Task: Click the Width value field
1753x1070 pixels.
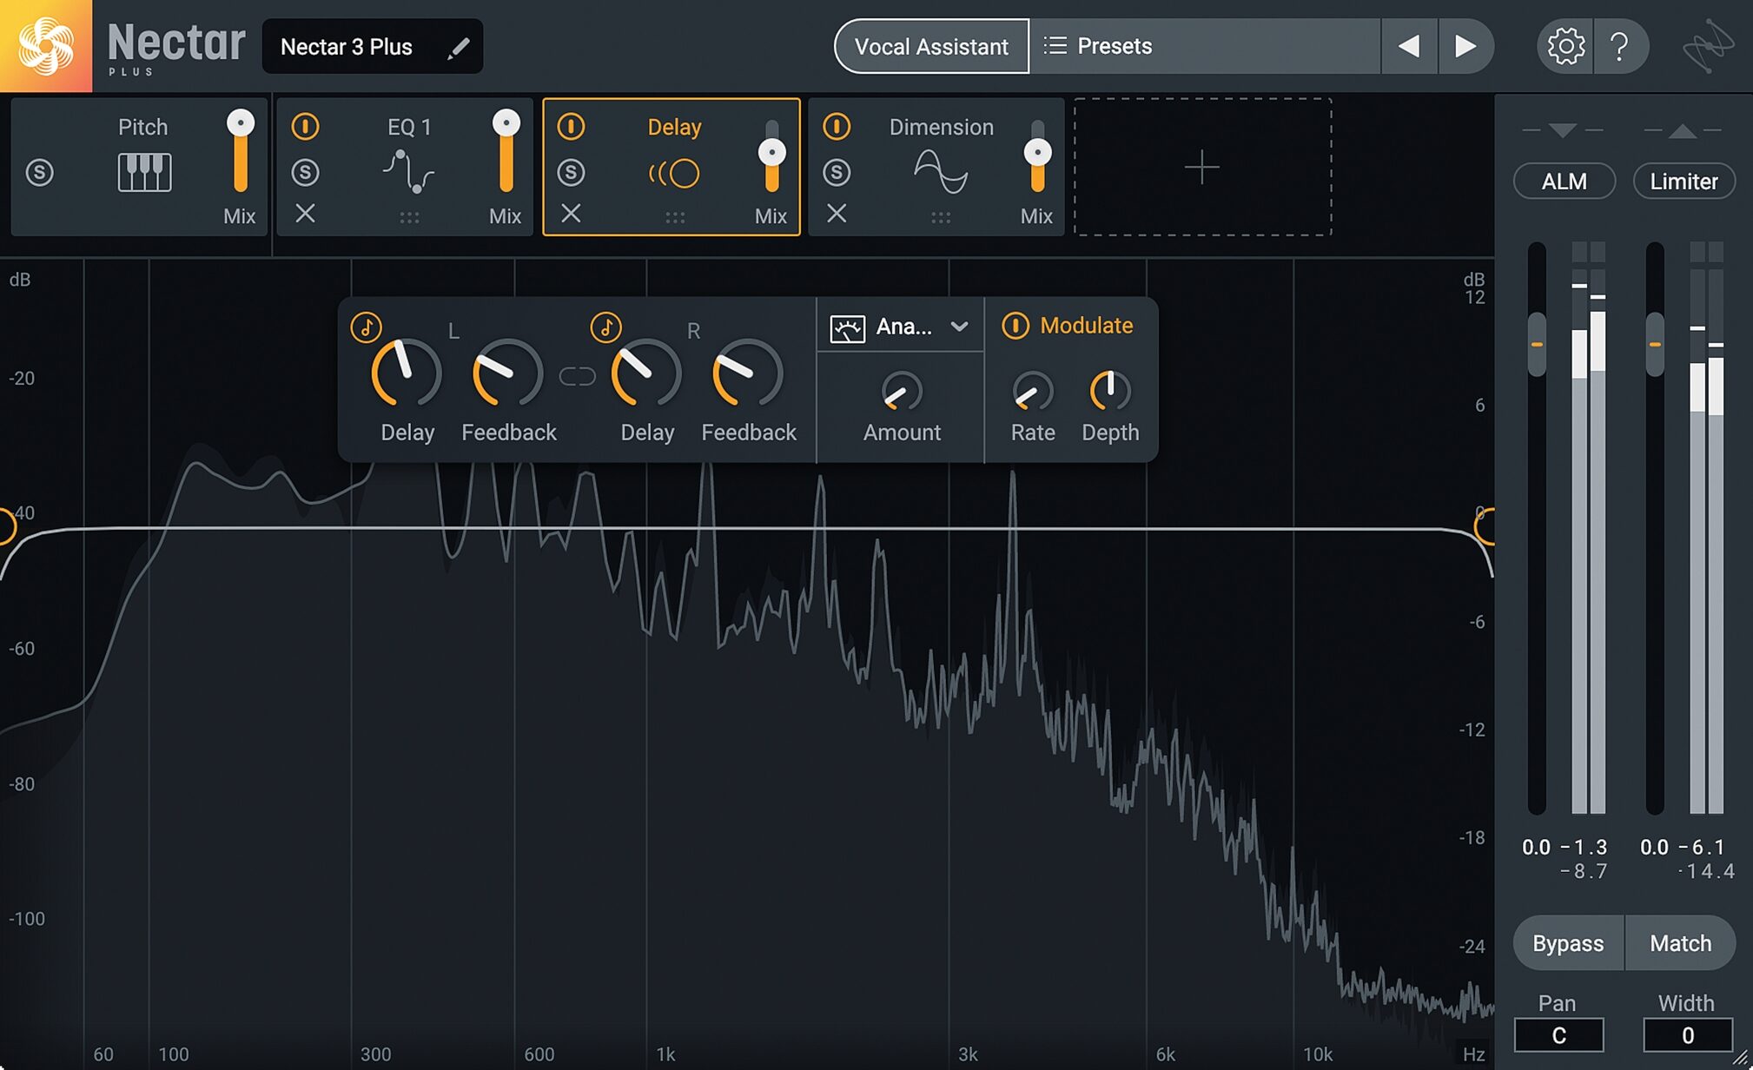Action: coord(1688,1035)
